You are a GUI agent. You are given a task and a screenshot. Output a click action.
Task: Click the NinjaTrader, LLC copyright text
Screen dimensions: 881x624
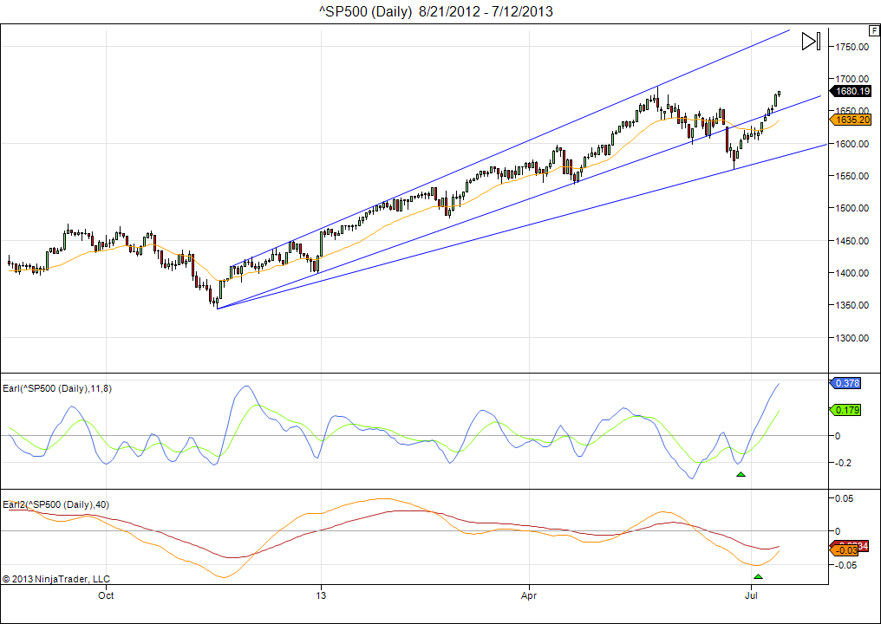tap(56, 579)
